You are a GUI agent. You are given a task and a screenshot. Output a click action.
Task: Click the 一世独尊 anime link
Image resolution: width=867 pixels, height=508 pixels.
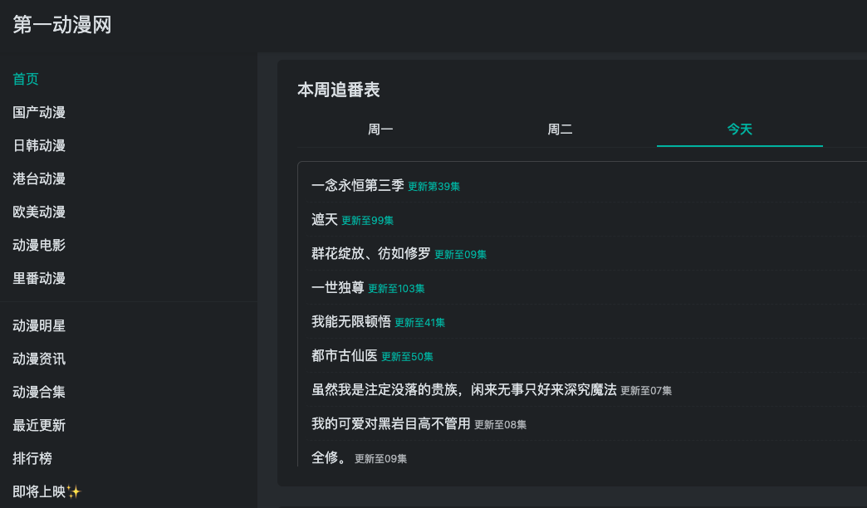(338, 288)
